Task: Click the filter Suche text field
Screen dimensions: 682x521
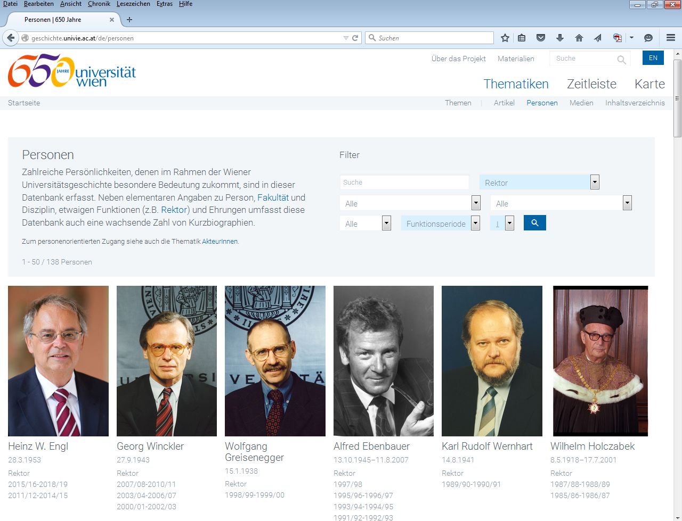Action: 404,183
